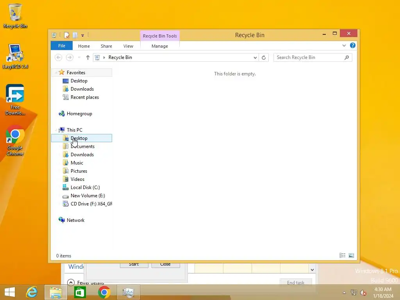Viewport: 400px width, 300px height.
Task: Open the Windows Start button
Action: pos(10,292)
